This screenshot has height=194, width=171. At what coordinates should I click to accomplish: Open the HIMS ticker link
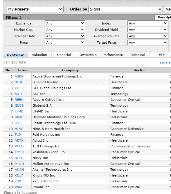19,129
